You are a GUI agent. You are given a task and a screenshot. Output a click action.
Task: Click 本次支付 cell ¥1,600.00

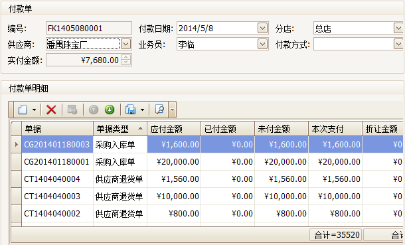pyautogui.click(x=335, y=144)
